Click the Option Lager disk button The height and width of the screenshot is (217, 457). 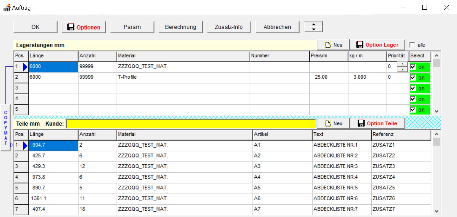pyautogui.click(x=378, y=45)
